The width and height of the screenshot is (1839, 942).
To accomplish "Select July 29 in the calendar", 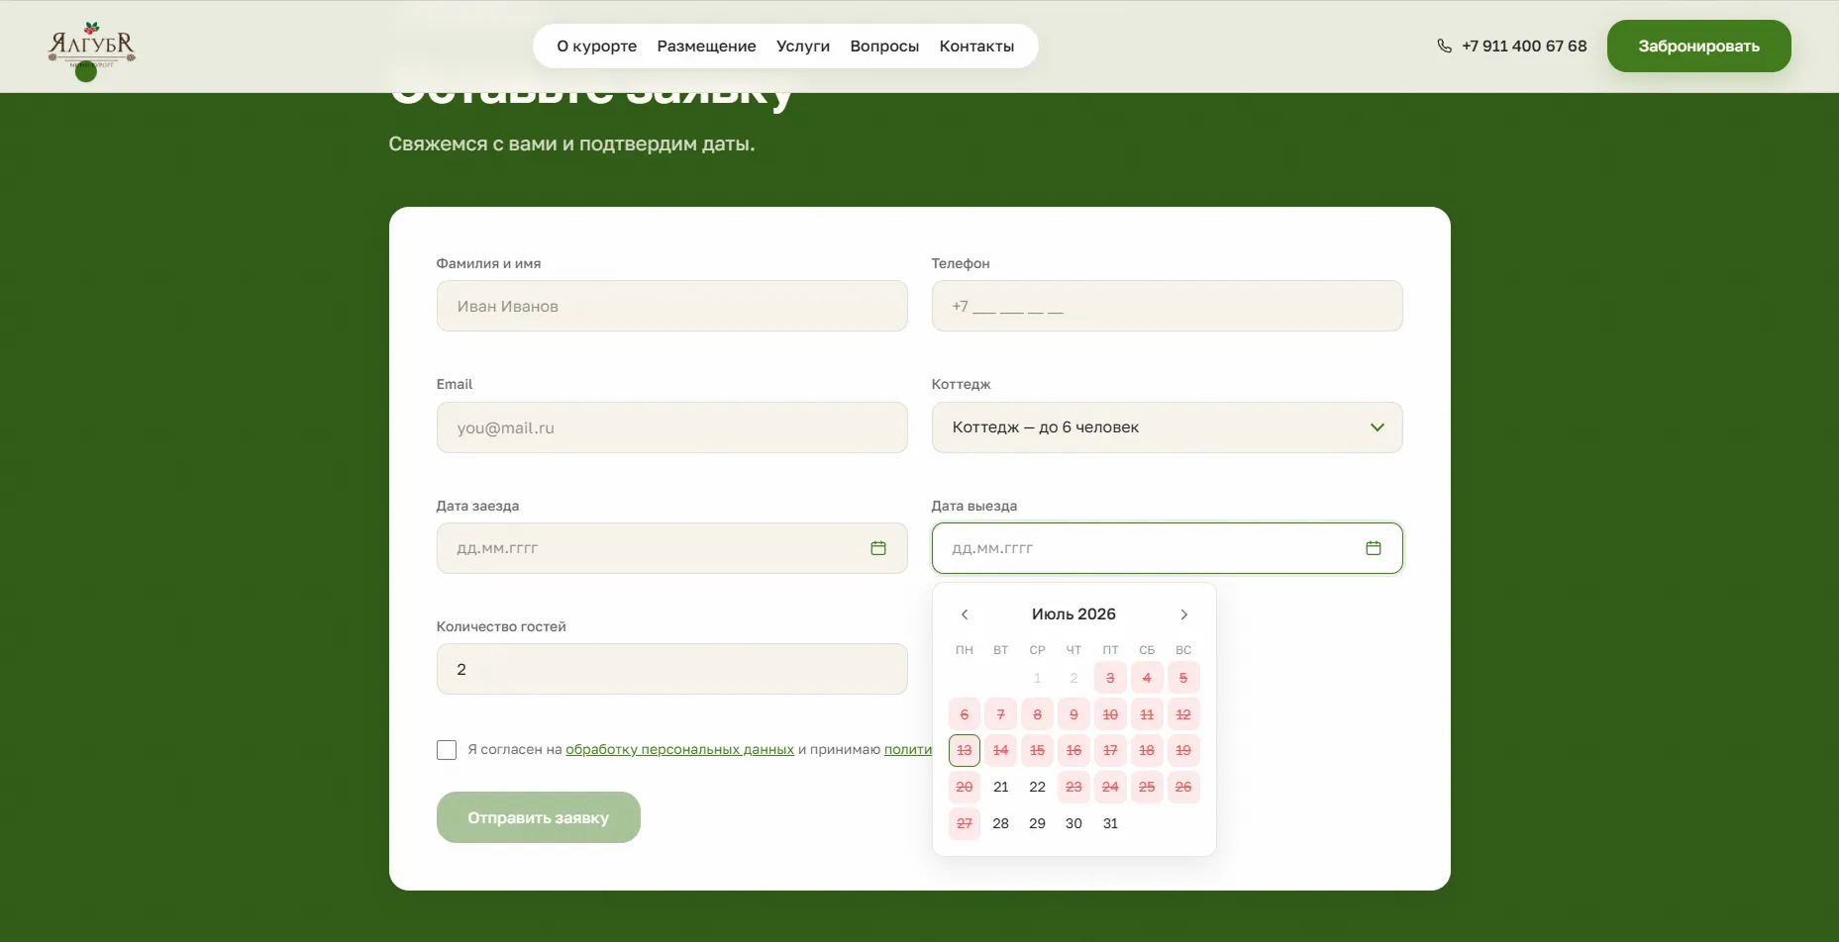I will [1037, 823].
